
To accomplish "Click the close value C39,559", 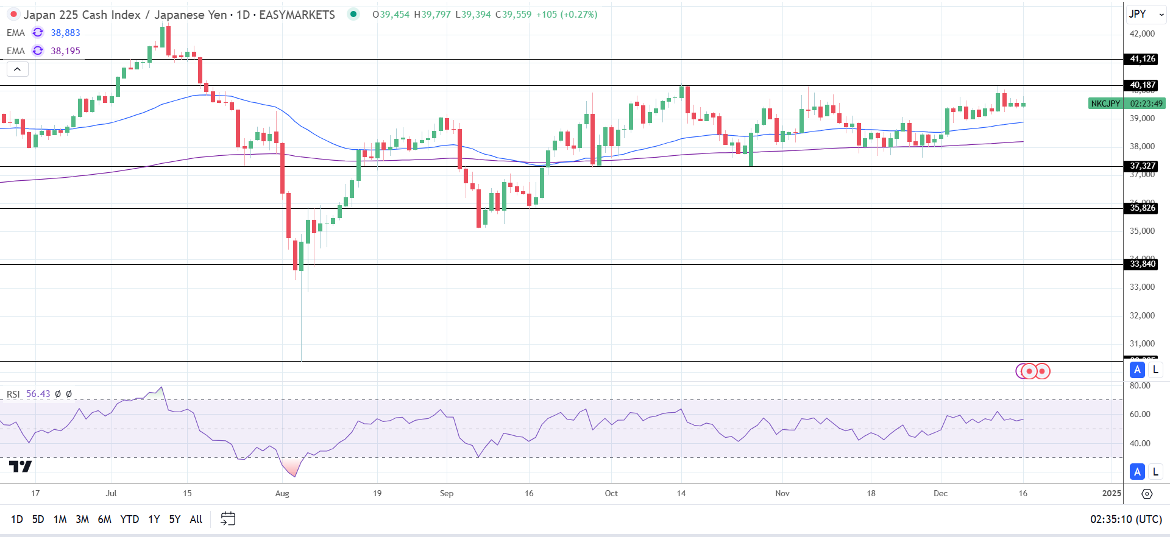I will coord(514,14).
